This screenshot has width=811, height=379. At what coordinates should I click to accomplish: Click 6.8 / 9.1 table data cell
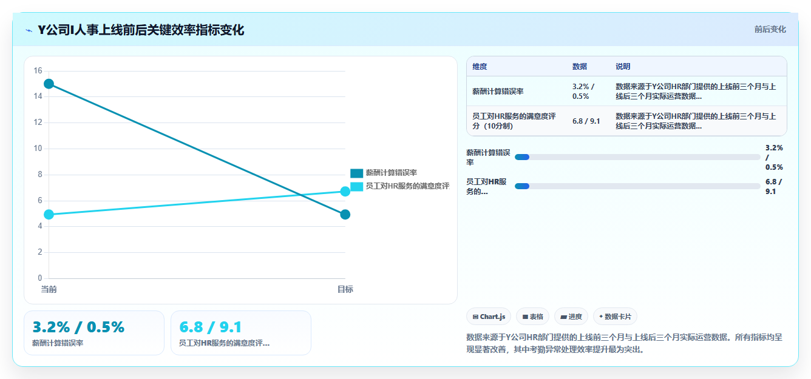pyautogui.click(x=588, y=121)
